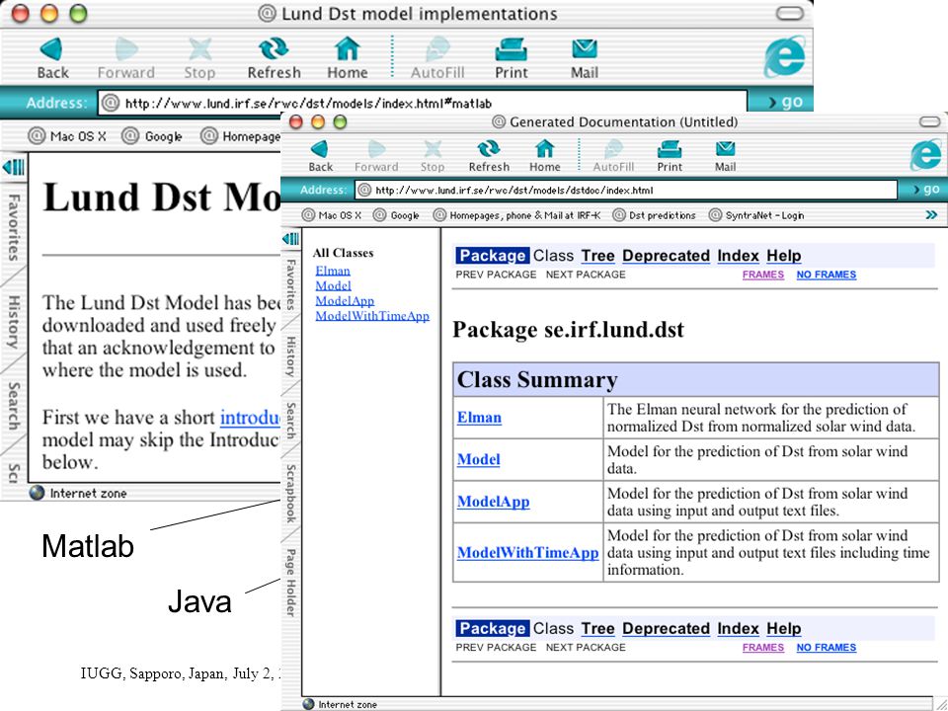
Task: Open Page Holder tab in front window
Action: click(x=290, y=583)
